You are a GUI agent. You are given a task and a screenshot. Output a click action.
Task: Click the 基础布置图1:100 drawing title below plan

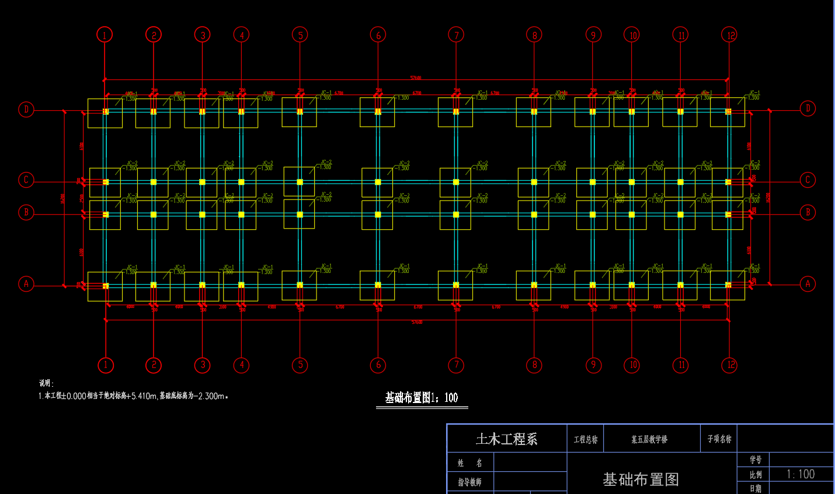point(421,398)
